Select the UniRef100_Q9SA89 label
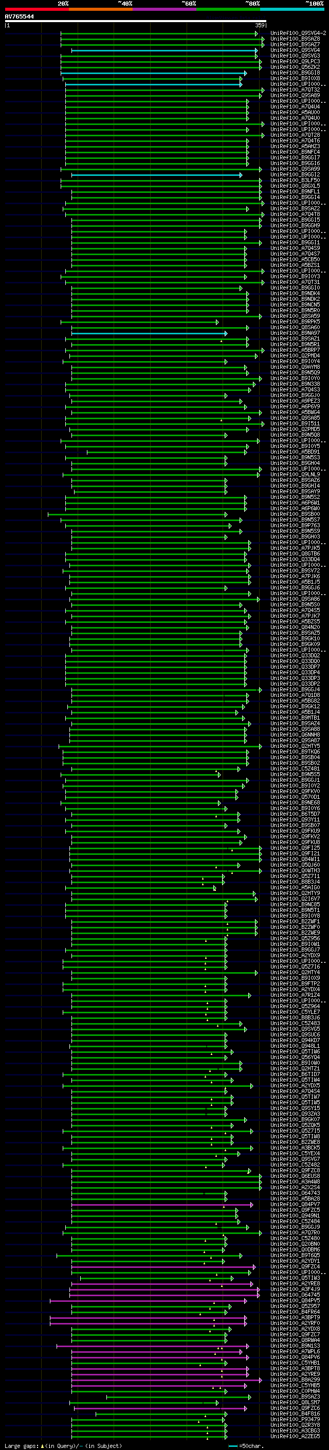 [x=295, y=95]
